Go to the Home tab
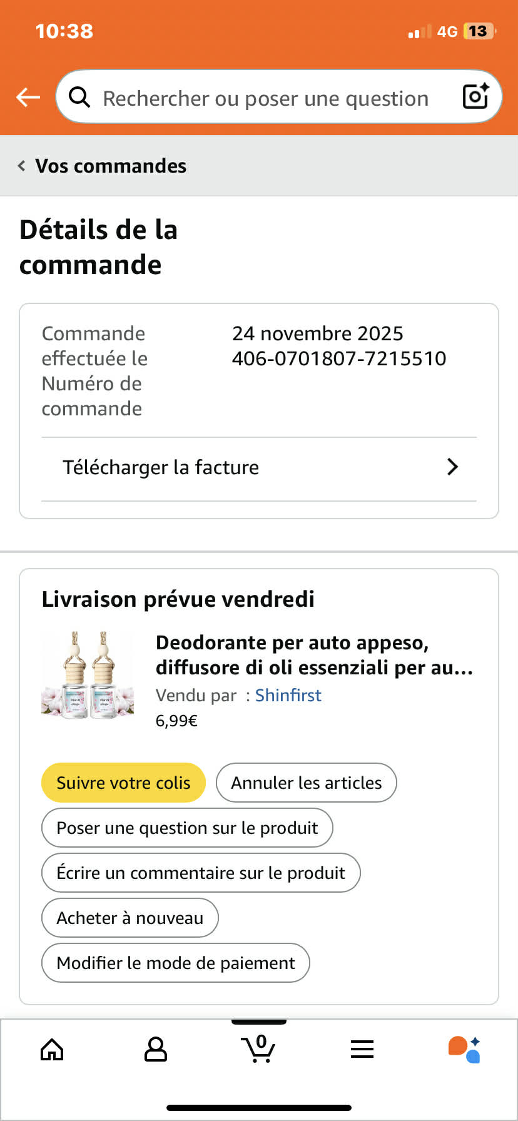The image size is (518, 1121). [x=52, y=1050]
